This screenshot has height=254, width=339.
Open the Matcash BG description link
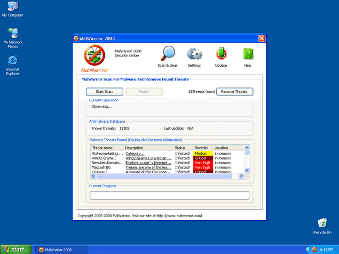(x=148, y=168)
